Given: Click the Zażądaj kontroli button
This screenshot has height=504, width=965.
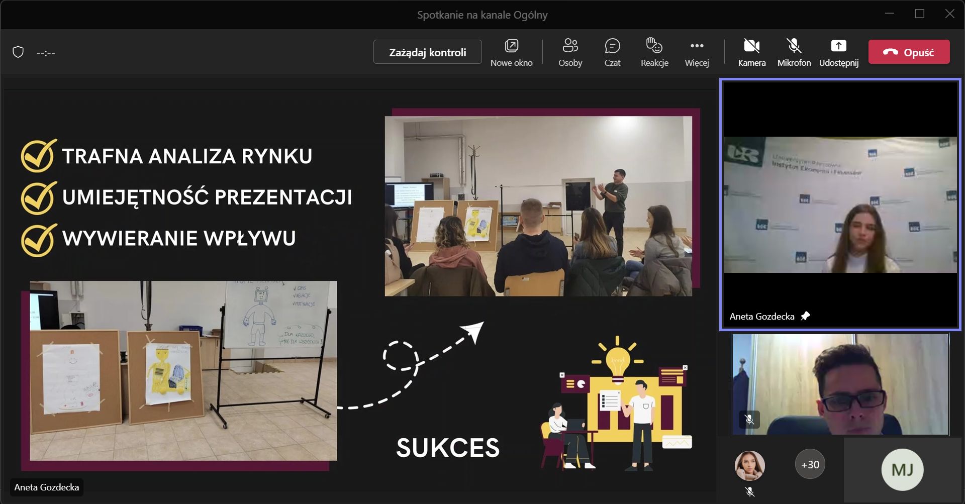Looking at the screenshot, I should pyautogui.click(x=427, y=52).
